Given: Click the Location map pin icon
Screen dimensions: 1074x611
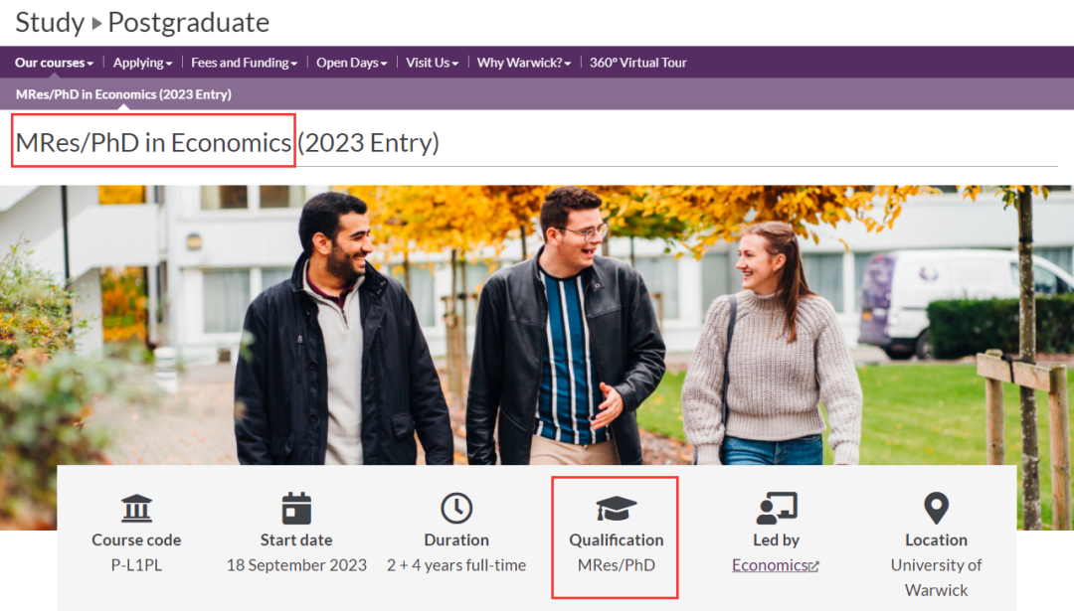Looking at the screenshot, I should pyautogui.click(x=937, y=509).
